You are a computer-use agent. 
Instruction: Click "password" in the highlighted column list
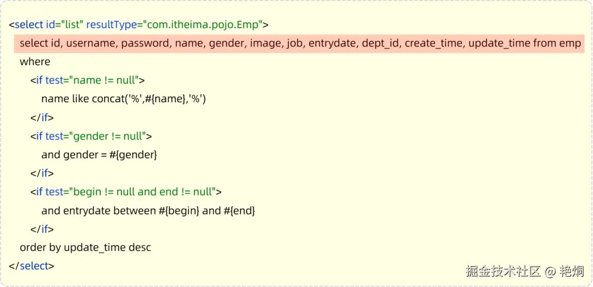(145, 43)
